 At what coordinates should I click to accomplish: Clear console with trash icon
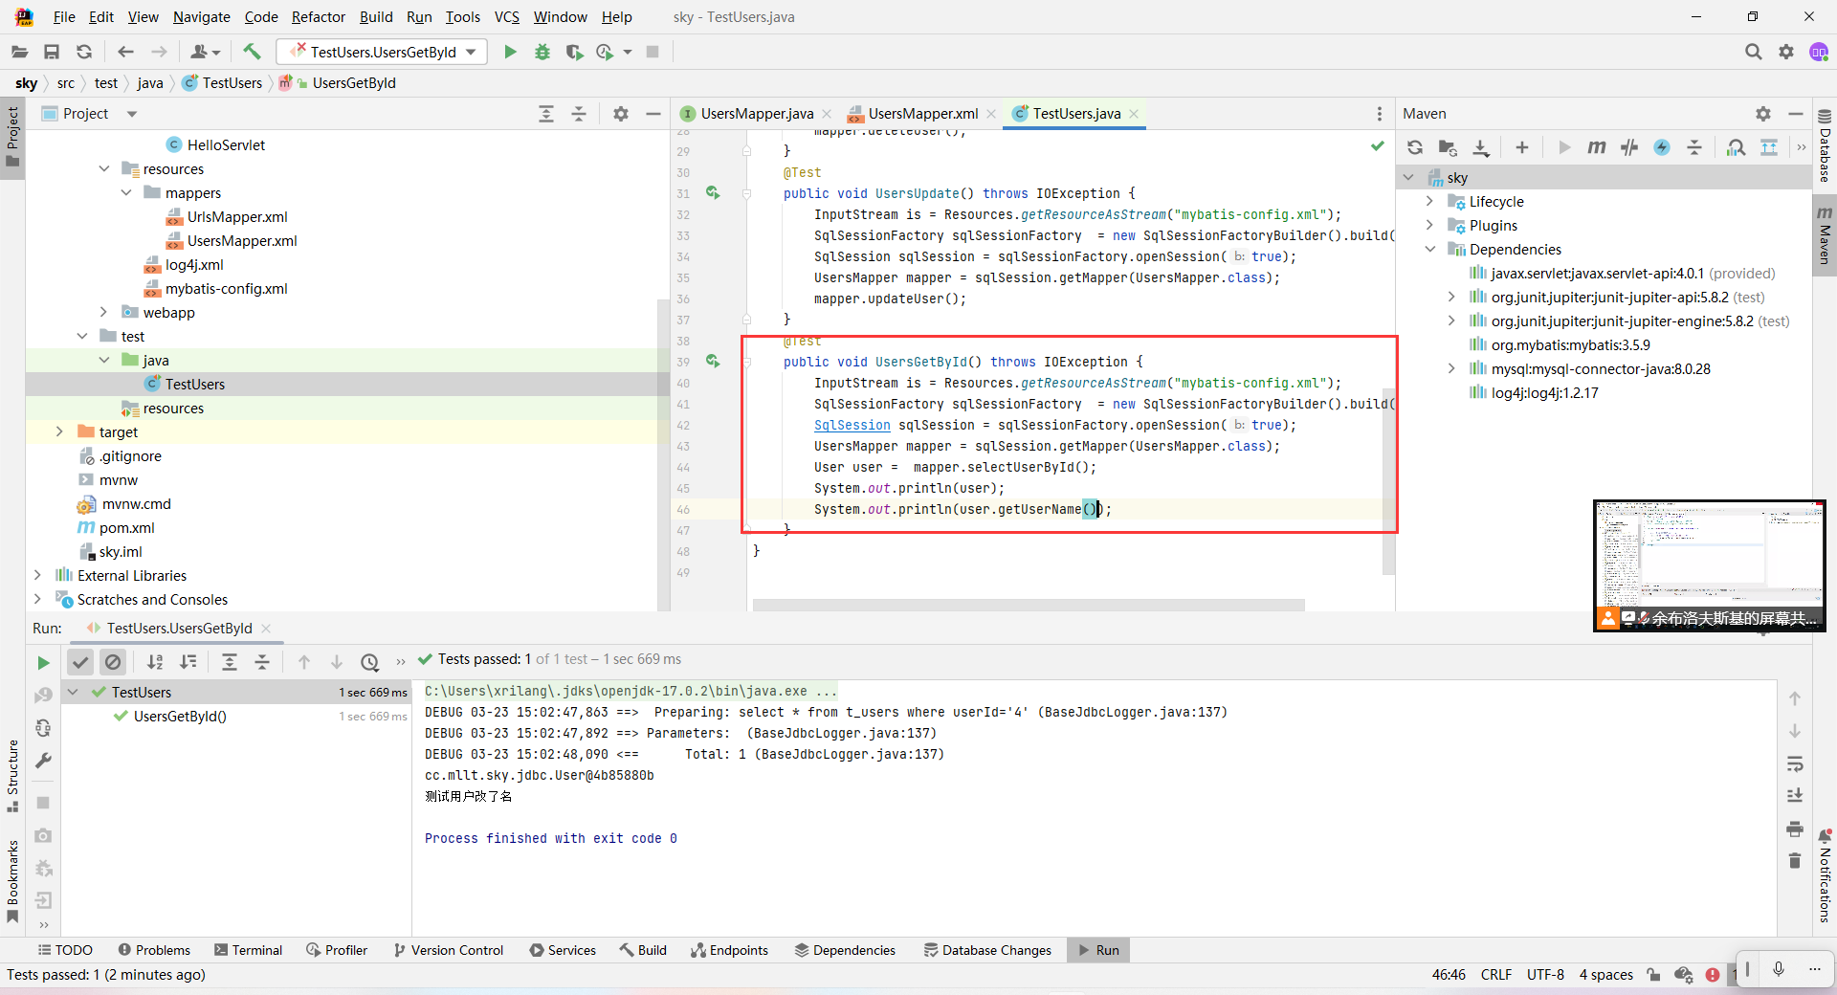(x=1795, y=861)
